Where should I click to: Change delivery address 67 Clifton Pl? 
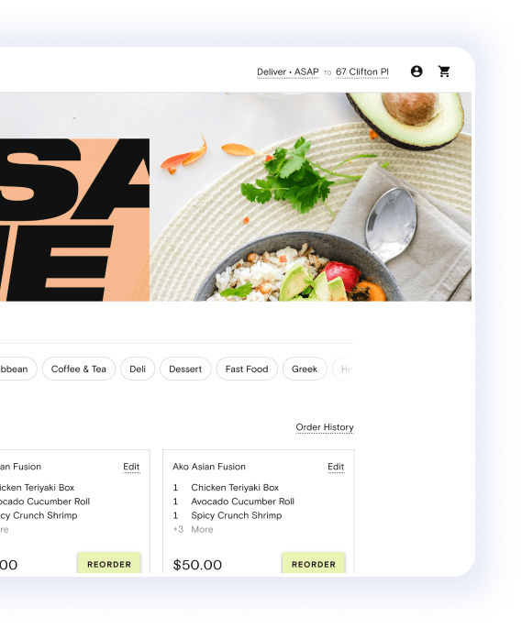coord(362,72)
